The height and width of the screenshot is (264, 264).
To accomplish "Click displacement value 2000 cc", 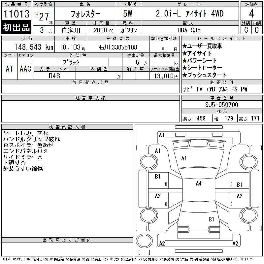I will click(x=103, y=30).
